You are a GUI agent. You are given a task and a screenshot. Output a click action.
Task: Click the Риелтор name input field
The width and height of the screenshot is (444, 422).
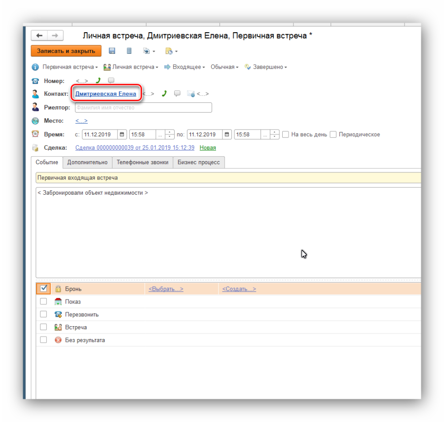(143, 107)
